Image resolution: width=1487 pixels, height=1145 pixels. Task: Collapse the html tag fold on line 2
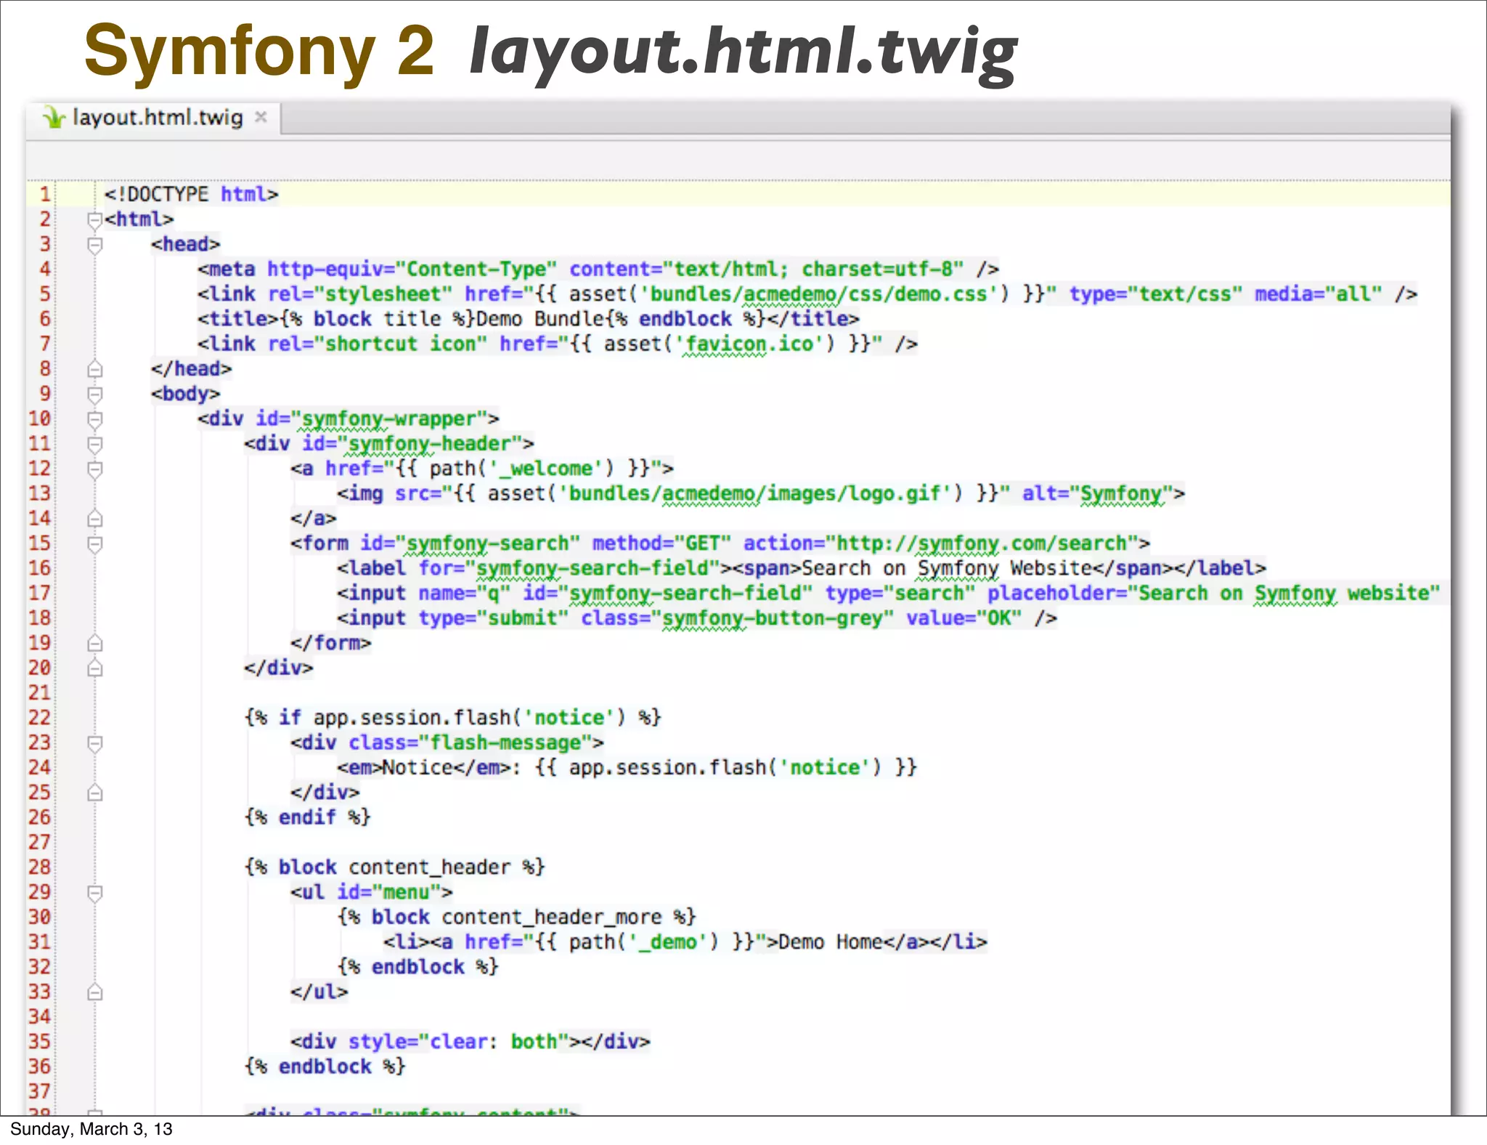94,219
